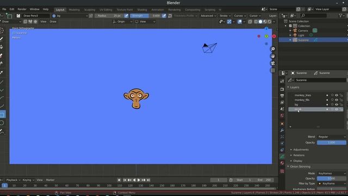Adjust the brush Radius field

click(x=109, y=16)
